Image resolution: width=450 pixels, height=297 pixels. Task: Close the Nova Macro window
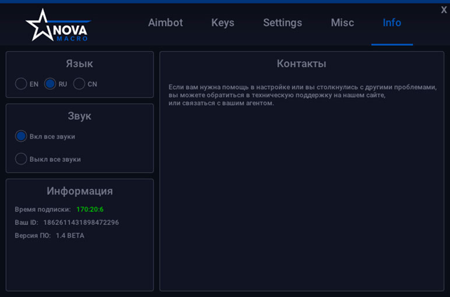point(444,10)
